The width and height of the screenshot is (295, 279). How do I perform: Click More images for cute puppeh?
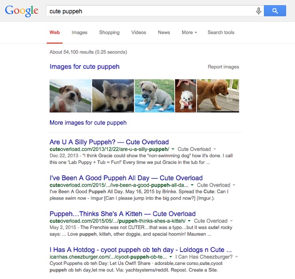click(x=88, y=123)
